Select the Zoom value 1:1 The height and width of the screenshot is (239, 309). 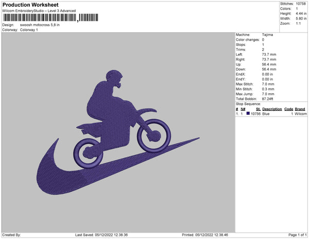click(298, 24)
